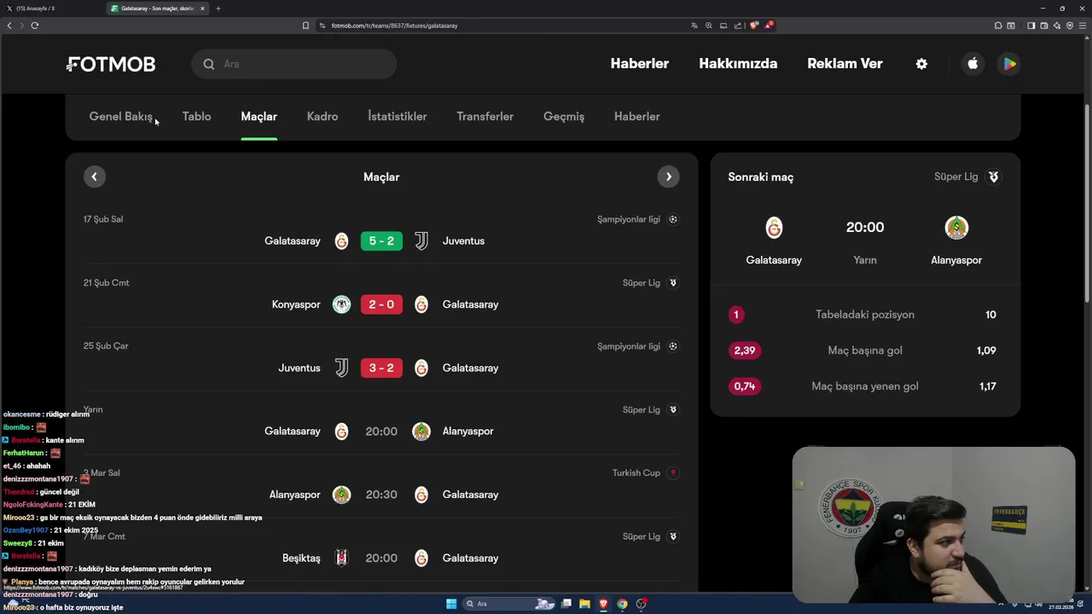This screenshot has height=614, width=1092.
Task: Click Konyaspor crest in the 2 - 0 match
Action: click(x=341, y=304)
